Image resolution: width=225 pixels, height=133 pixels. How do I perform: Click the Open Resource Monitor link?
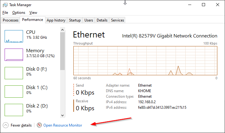tap(63, 125)
